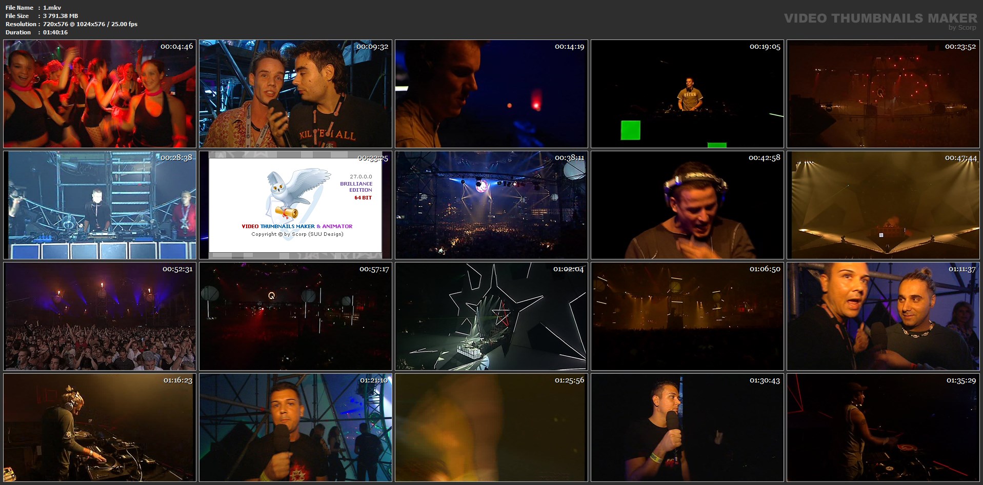Open the thumbnail at 00:04:46

pyautogui.click(x=99, y=94)
